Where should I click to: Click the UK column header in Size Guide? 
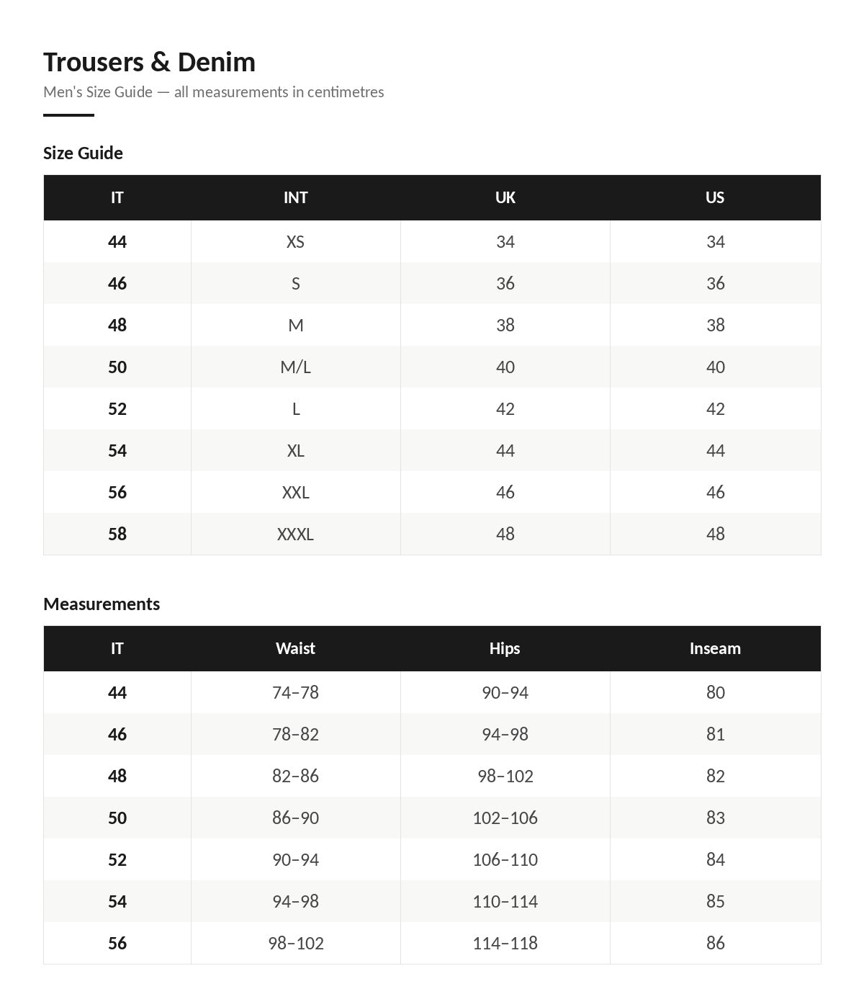click(x=505, y=197)
